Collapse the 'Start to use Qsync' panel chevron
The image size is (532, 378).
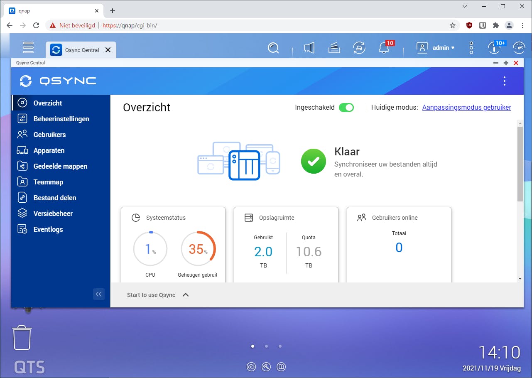tap(186, 295)
